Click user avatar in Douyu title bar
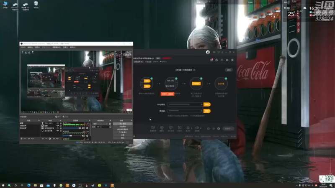Screen dimensions: 335x188 pyautogui.click(x=208, y=52)
